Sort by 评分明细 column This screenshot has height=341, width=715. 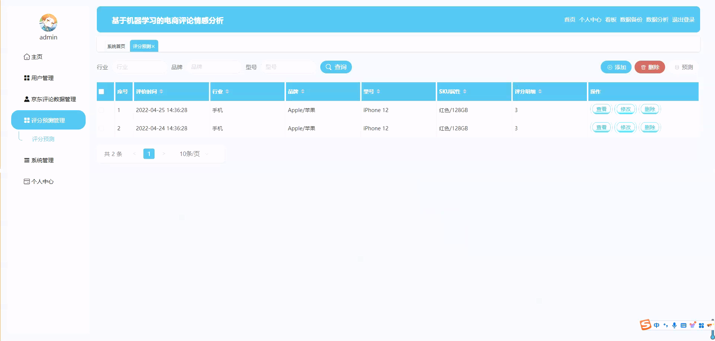(540, 92)
